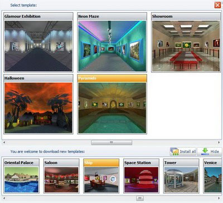This screenshot has height=203, width=223.
Task: Close the Select template dialog
Action: coord(217,5)
